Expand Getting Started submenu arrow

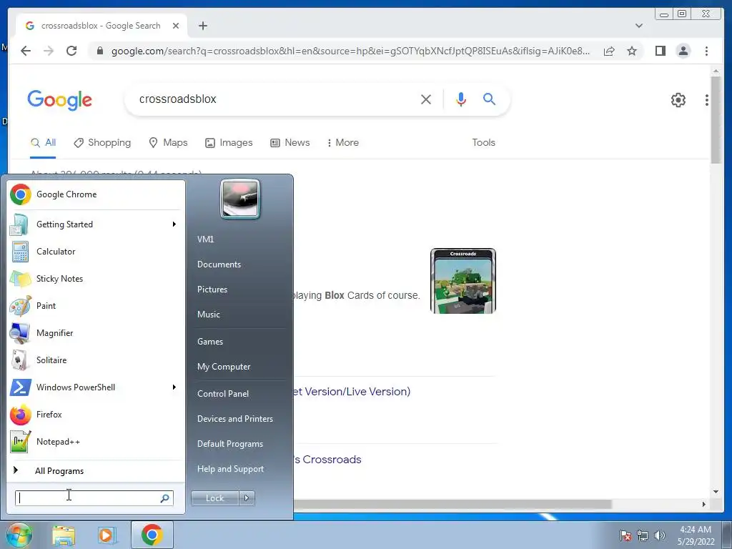tap(174, 224)
